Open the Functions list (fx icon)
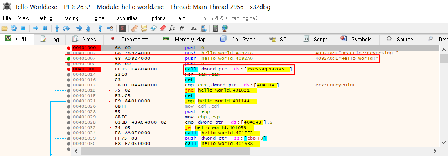Image resolution: width=448 pixels, height=156 pixels. [x=172, y=28]
